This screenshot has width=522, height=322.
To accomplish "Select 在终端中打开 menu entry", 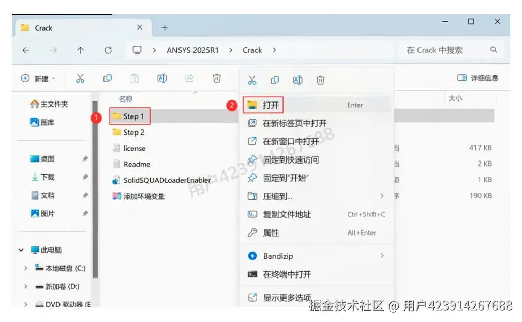I will coord(317,274).
